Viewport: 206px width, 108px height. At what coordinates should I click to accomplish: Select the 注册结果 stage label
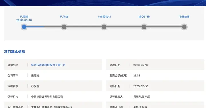pyautogui.click(x=184, y=17)
